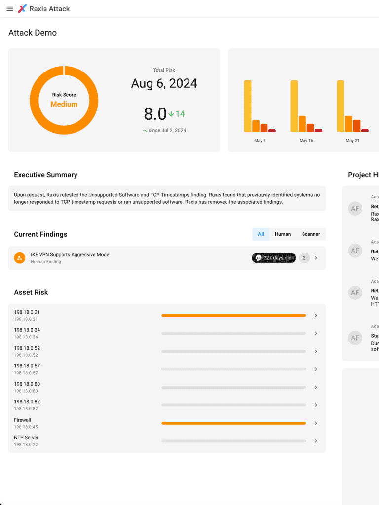The width and height of the screenshot is (379, 505).
Task: Click the trend icon before since Jul 2
Action: (x=145, y=130)
